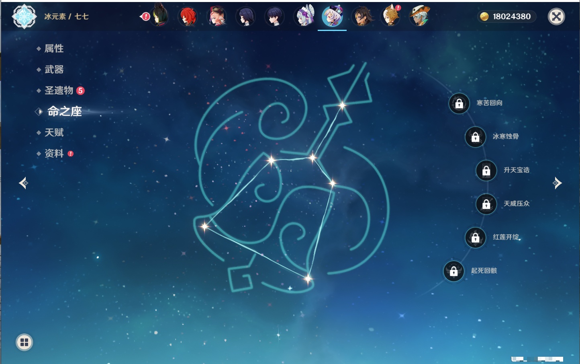The image size is (580, 364).
Task: Open the 武器 weapon page
Action: click(54, 70)
